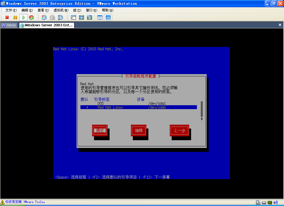284x206 pixels.
Task: Reset the virtual machine via the reset icon
Action: [x=31, y=17]
